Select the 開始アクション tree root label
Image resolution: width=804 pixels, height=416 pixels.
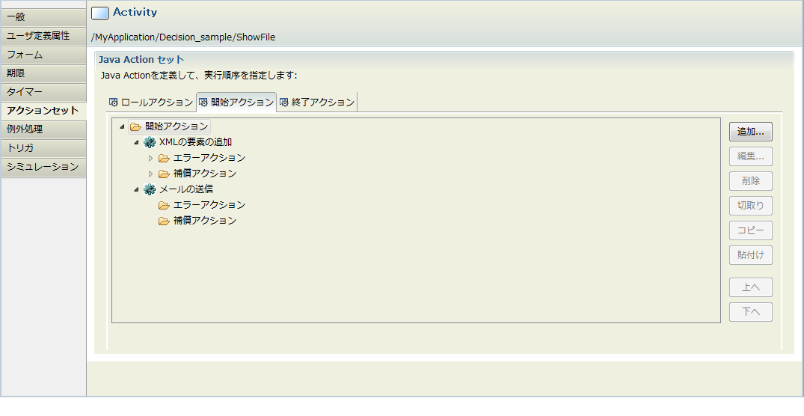[x=177, y=126]
